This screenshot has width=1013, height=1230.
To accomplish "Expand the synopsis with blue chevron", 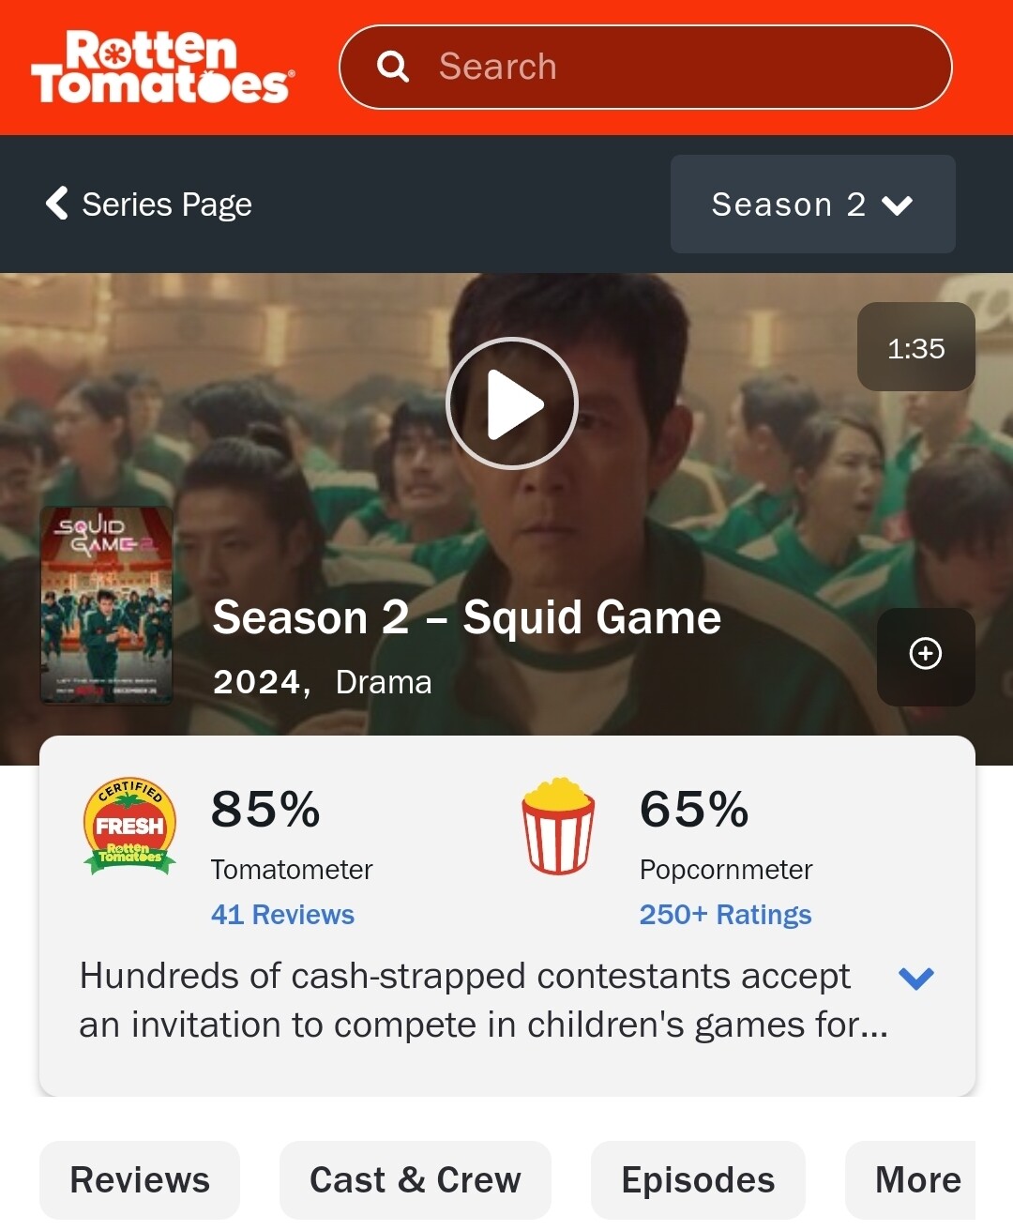I will (x=916, y=979).
